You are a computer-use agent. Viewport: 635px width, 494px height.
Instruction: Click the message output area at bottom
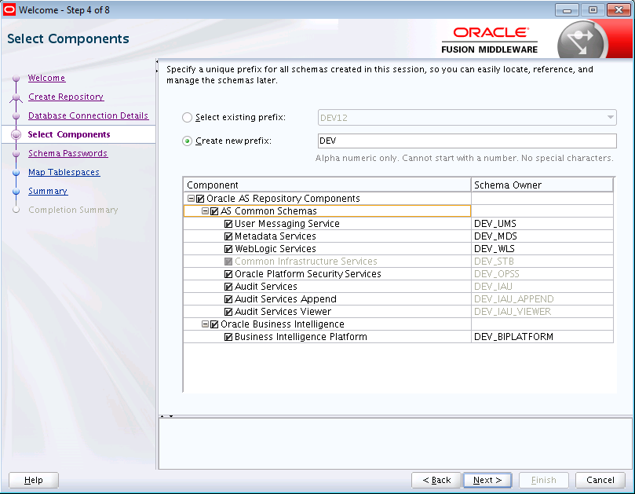396,444
